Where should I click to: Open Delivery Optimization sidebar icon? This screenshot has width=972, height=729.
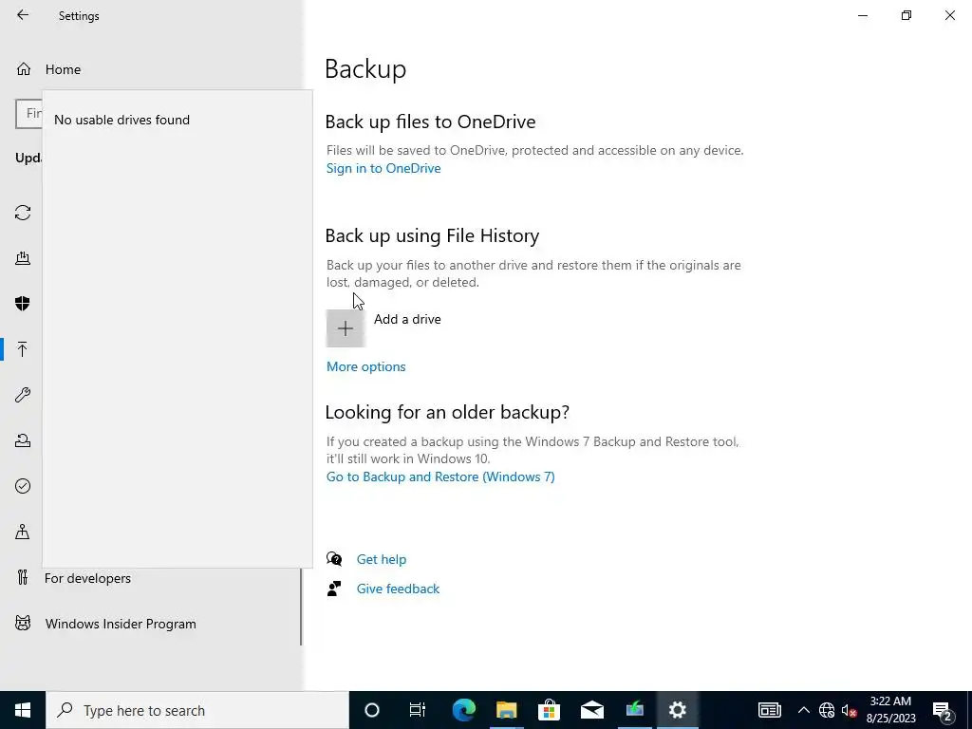point(23,258)
